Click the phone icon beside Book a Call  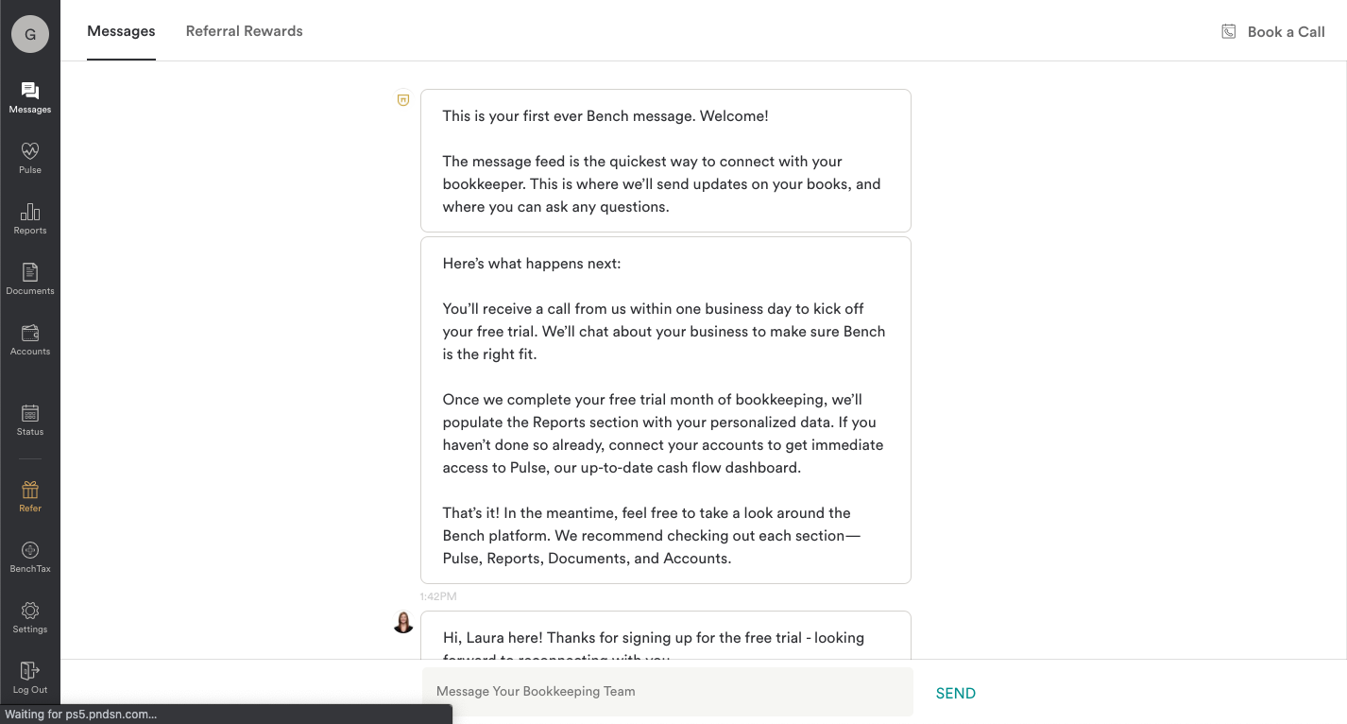tap(1229, 31)
